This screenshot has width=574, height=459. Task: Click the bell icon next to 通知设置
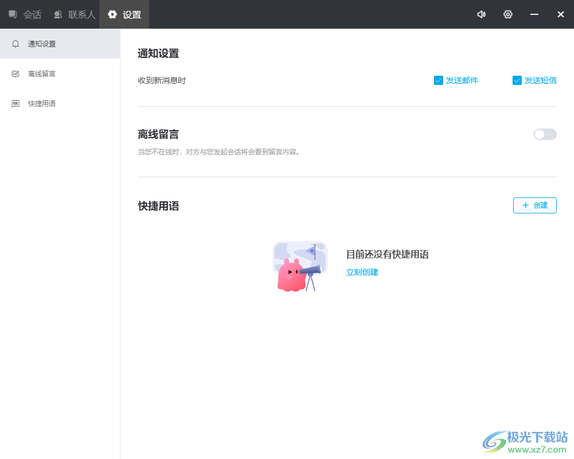(x=15, y=44)
